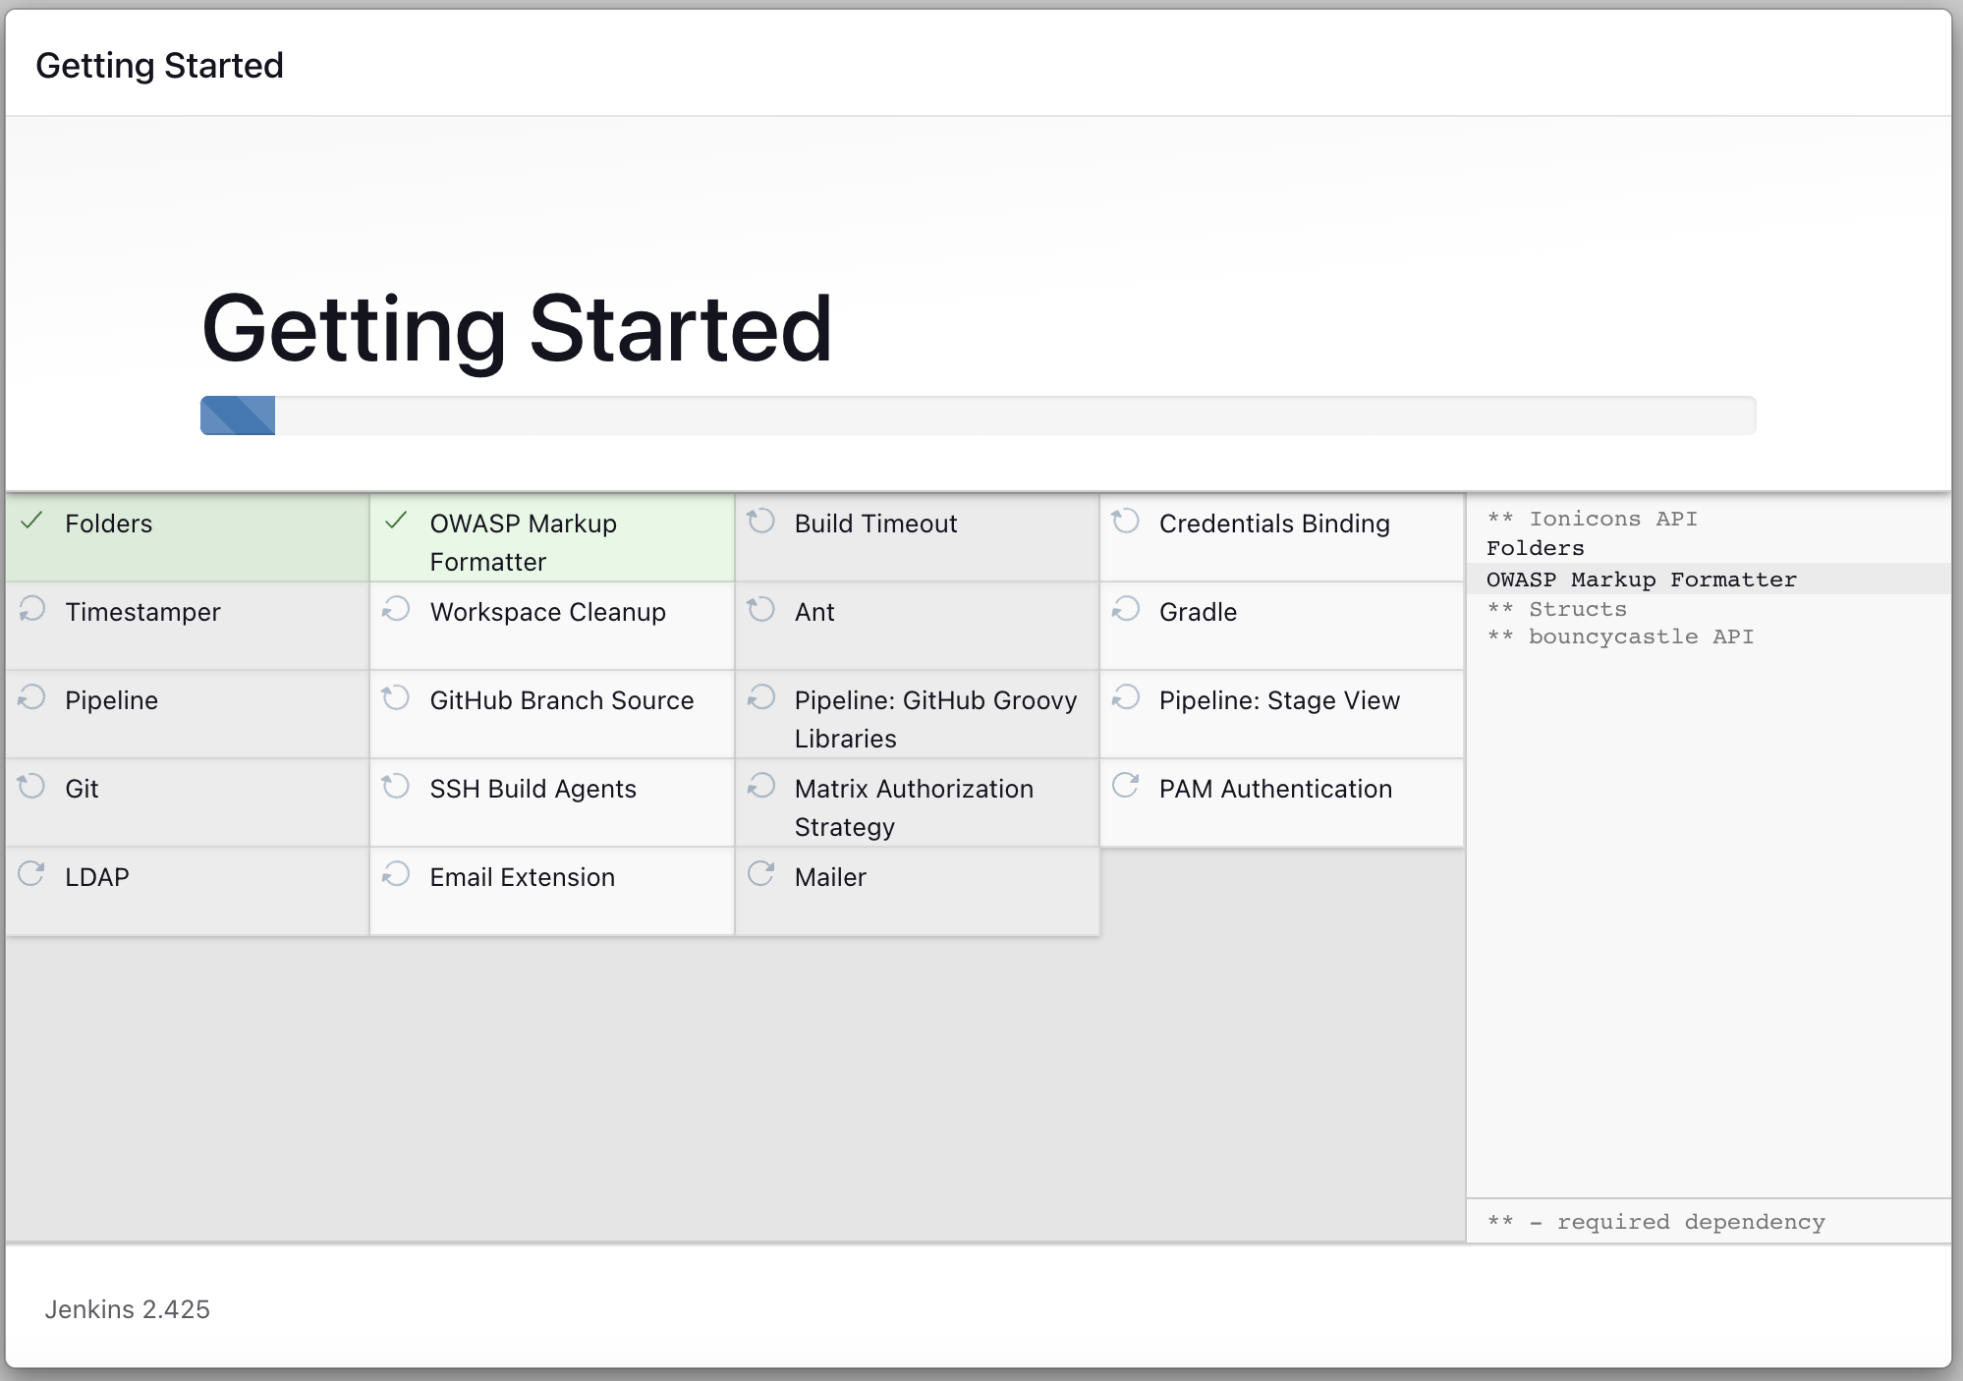This screenshot has height=1381, width=1963.
Task: Click the refresh icon beside LDAP
Action: click(31, 874)
